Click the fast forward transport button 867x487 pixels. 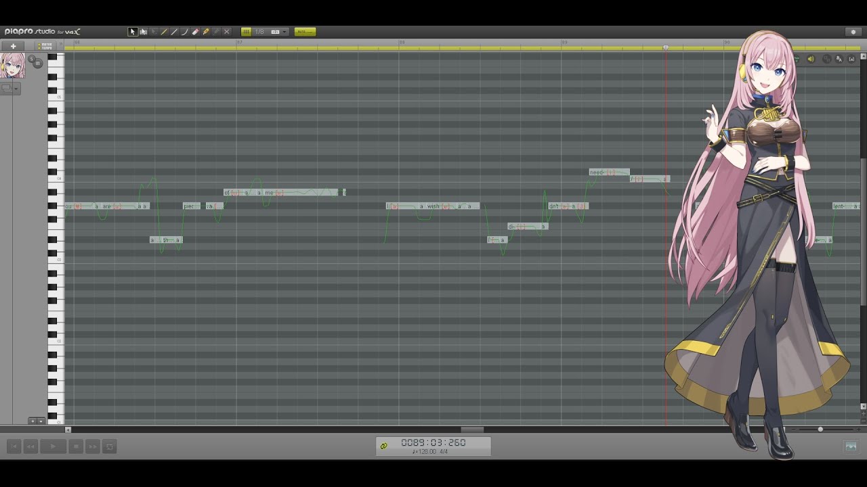pyautogui.click(x=92, y=446)
